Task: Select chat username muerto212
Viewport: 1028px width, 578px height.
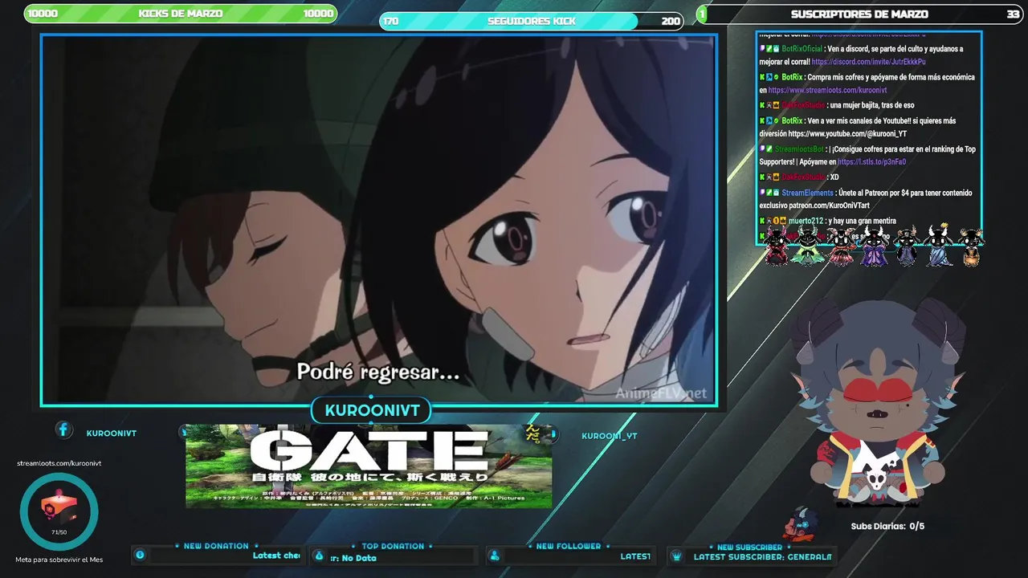Action: [806, 221]
